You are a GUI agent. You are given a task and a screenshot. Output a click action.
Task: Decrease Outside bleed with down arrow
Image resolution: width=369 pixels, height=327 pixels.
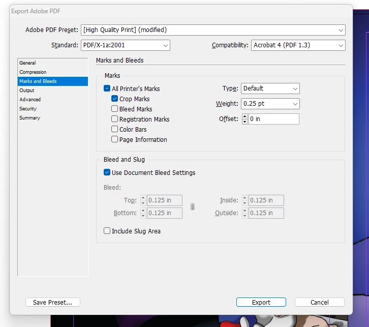245,216
